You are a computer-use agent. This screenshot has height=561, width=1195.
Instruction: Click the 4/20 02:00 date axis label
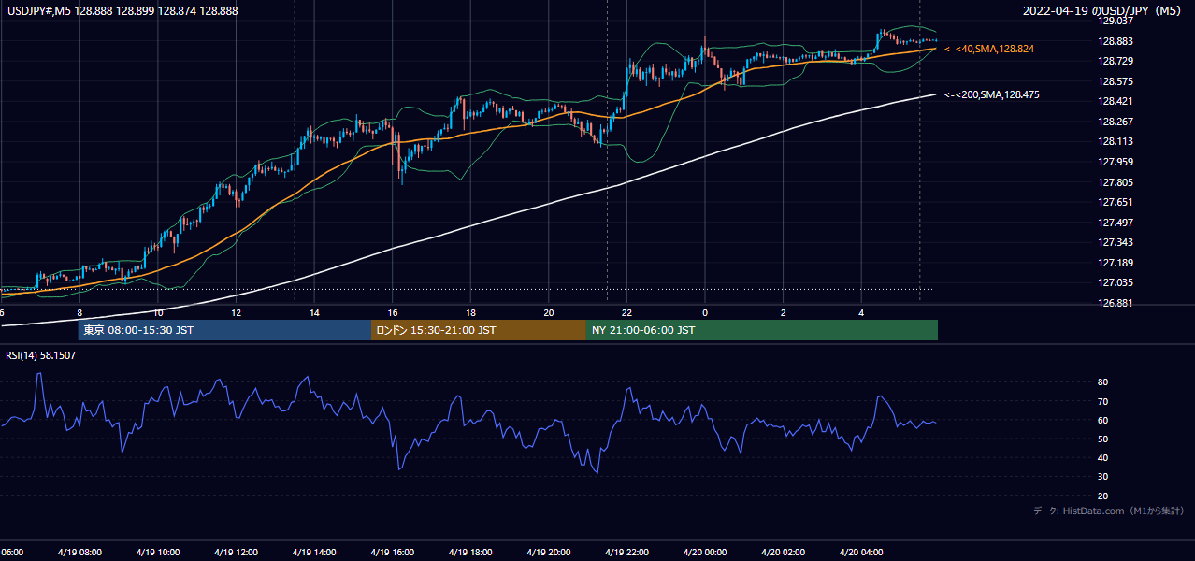pyautogui.click(x=783, y=553)
